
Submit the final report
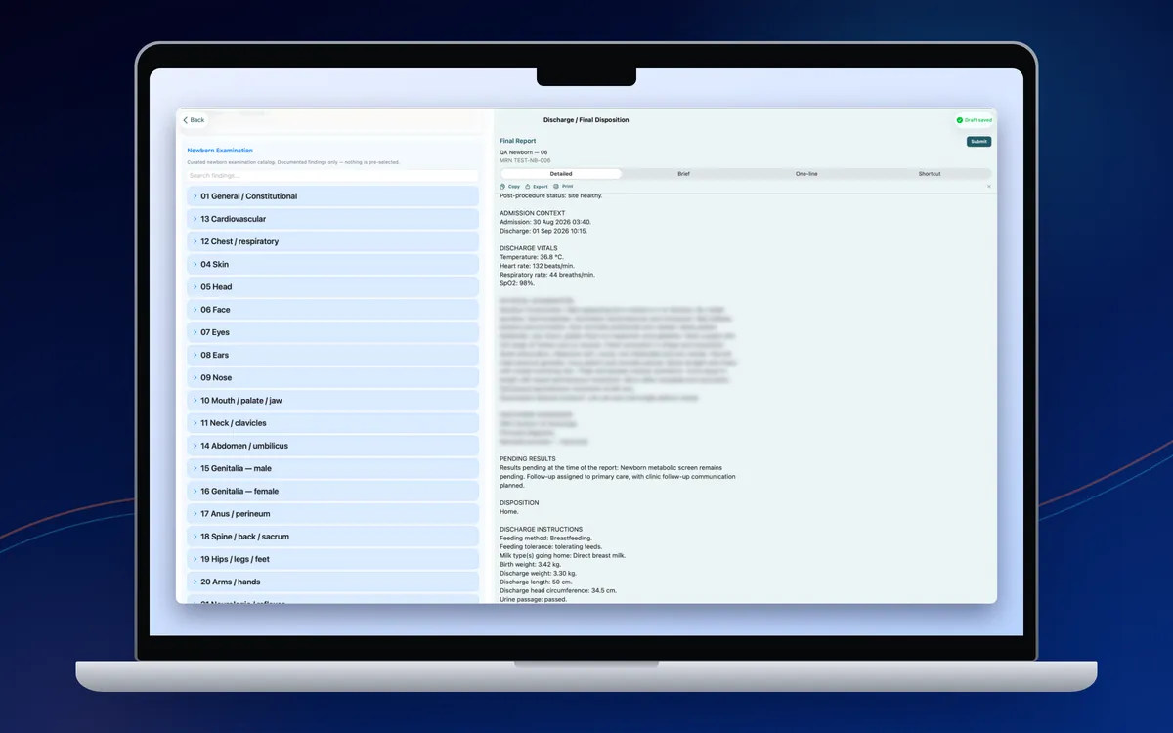pos(978,142)
